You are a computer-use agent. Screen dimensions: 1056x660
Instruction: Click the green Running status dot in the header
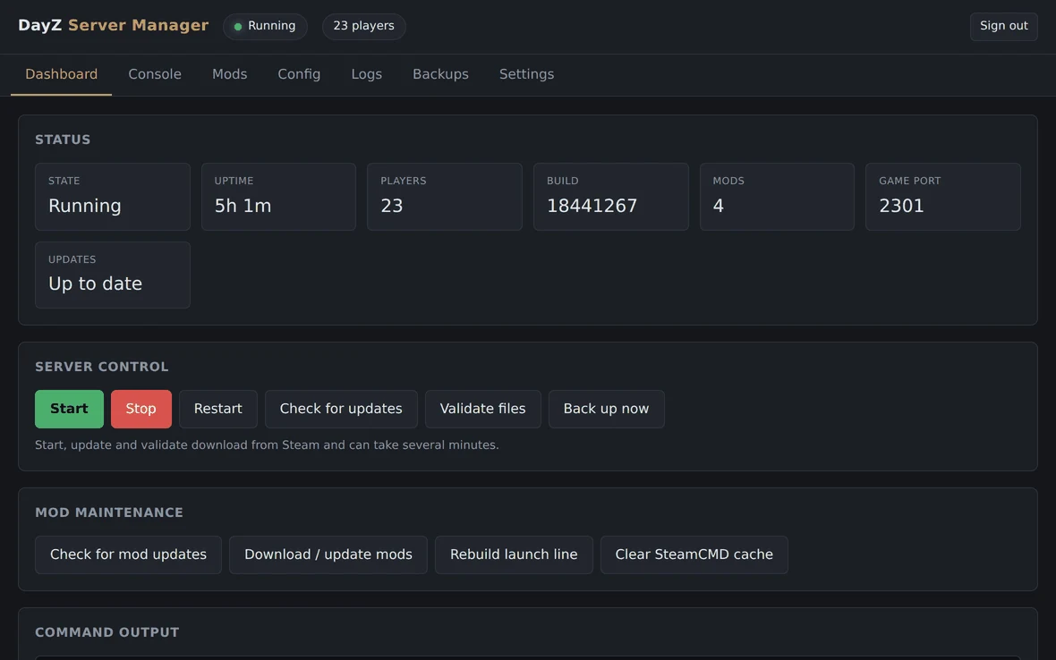[238, 27]
